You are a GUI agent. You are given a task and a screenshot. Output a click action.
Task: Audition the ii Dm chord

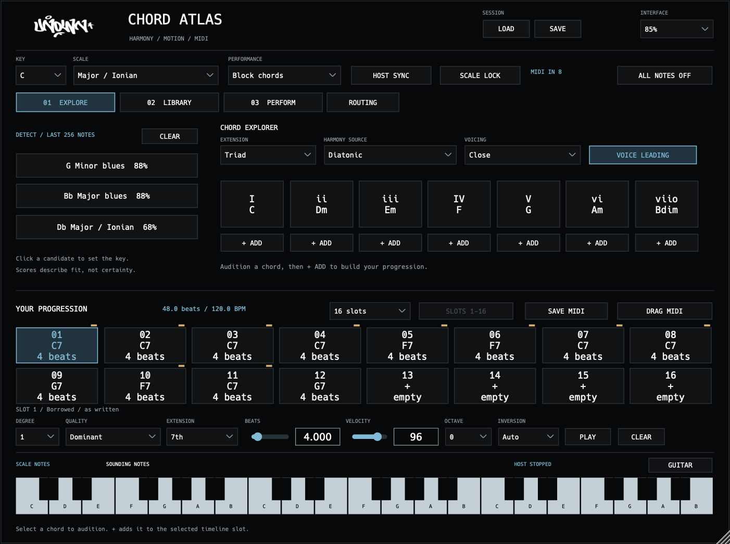[x=321, y=204]
